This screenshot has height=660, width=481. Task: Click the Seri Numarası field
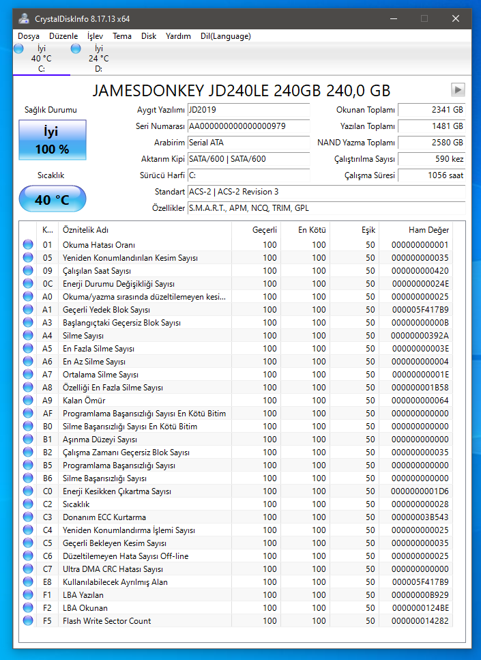[249, 126]
